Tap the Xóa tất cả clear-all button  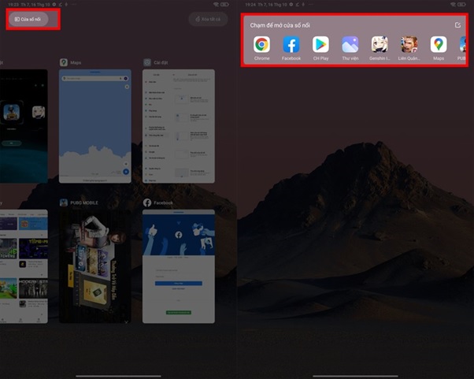pos(208,19)
